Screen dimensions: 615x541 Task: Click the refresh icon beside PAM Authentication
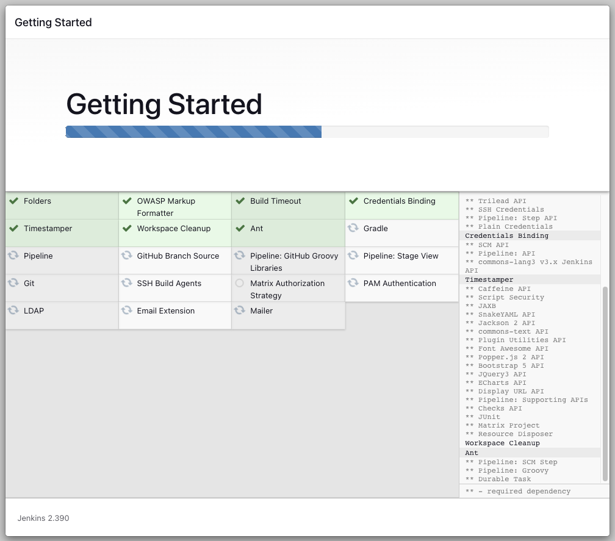(353, 282)
